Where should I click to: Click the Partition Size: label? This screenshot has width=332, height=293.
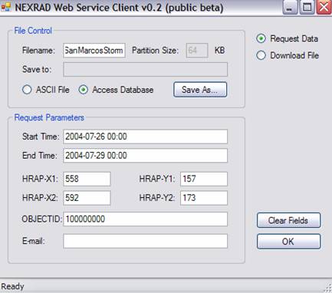[x=155, y=51]
